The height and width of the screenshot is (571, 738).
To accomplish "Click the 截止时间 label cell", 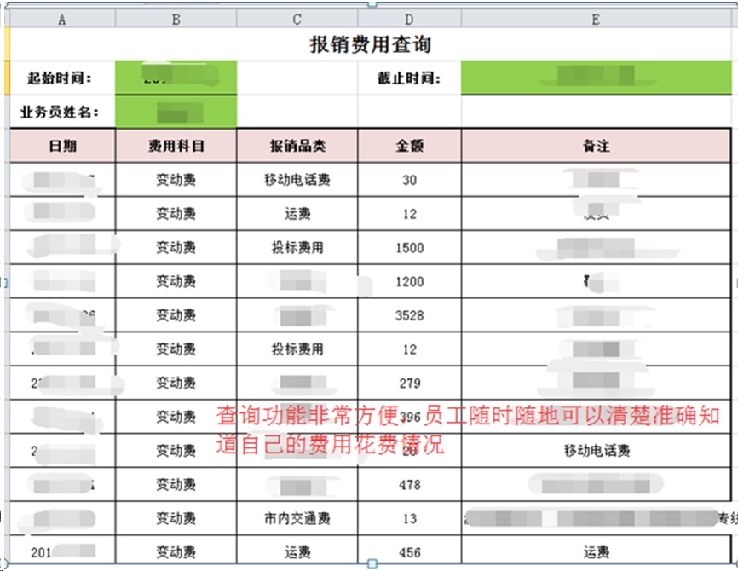I will point(410,78).
